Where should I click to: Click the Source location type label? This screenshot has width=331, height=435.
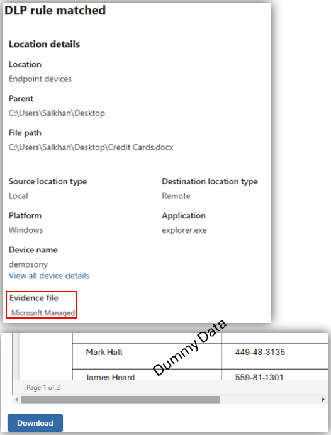(x=48, y=181)
